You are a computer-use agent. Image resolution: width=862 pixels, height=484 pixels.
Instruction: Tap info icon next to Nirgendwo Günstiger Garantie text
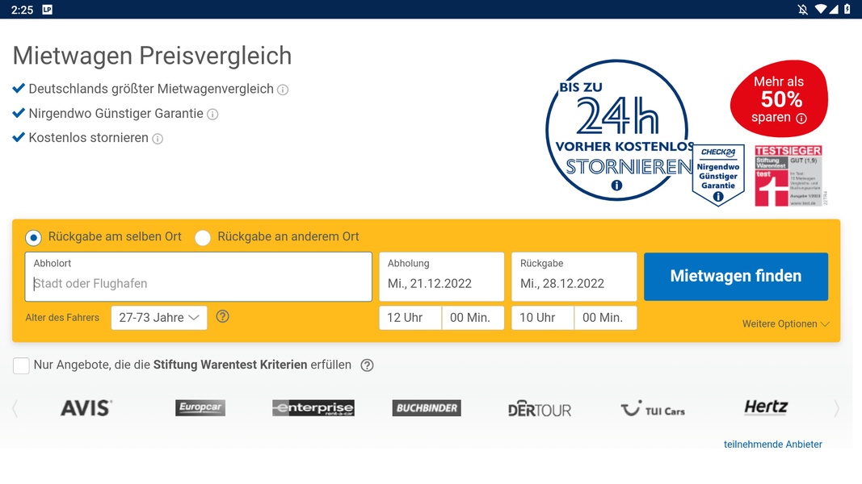212,114
